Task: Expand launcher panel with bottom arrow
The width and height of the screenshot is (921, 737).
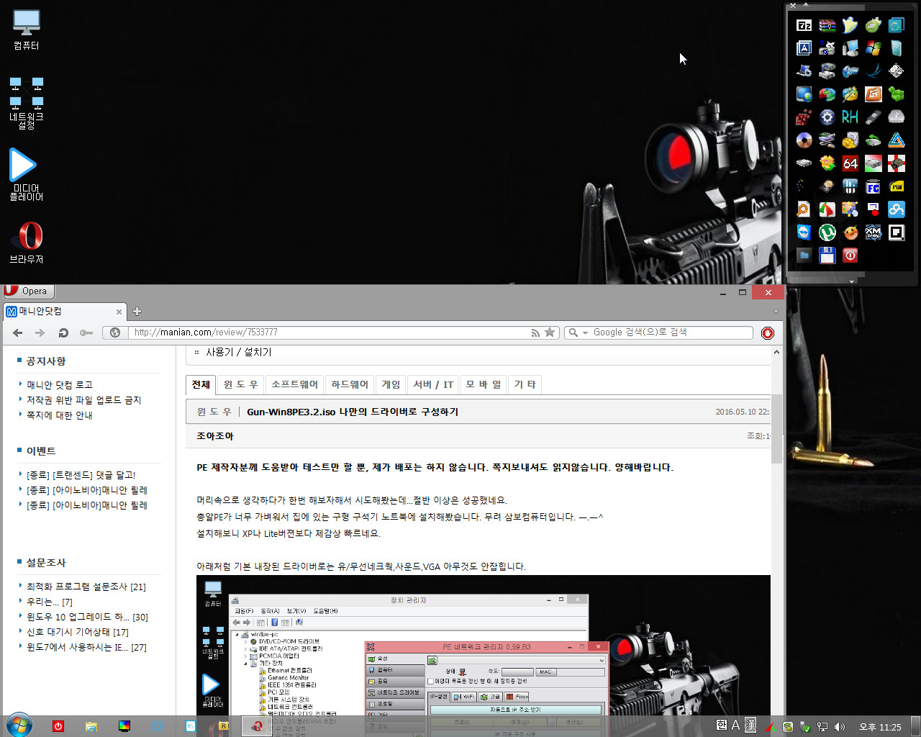Action: point(851,281)
